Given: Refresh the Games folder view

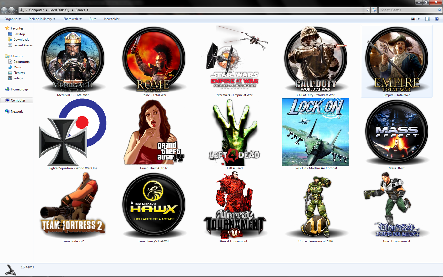Looking at the screenshot, I should [374, 10].
